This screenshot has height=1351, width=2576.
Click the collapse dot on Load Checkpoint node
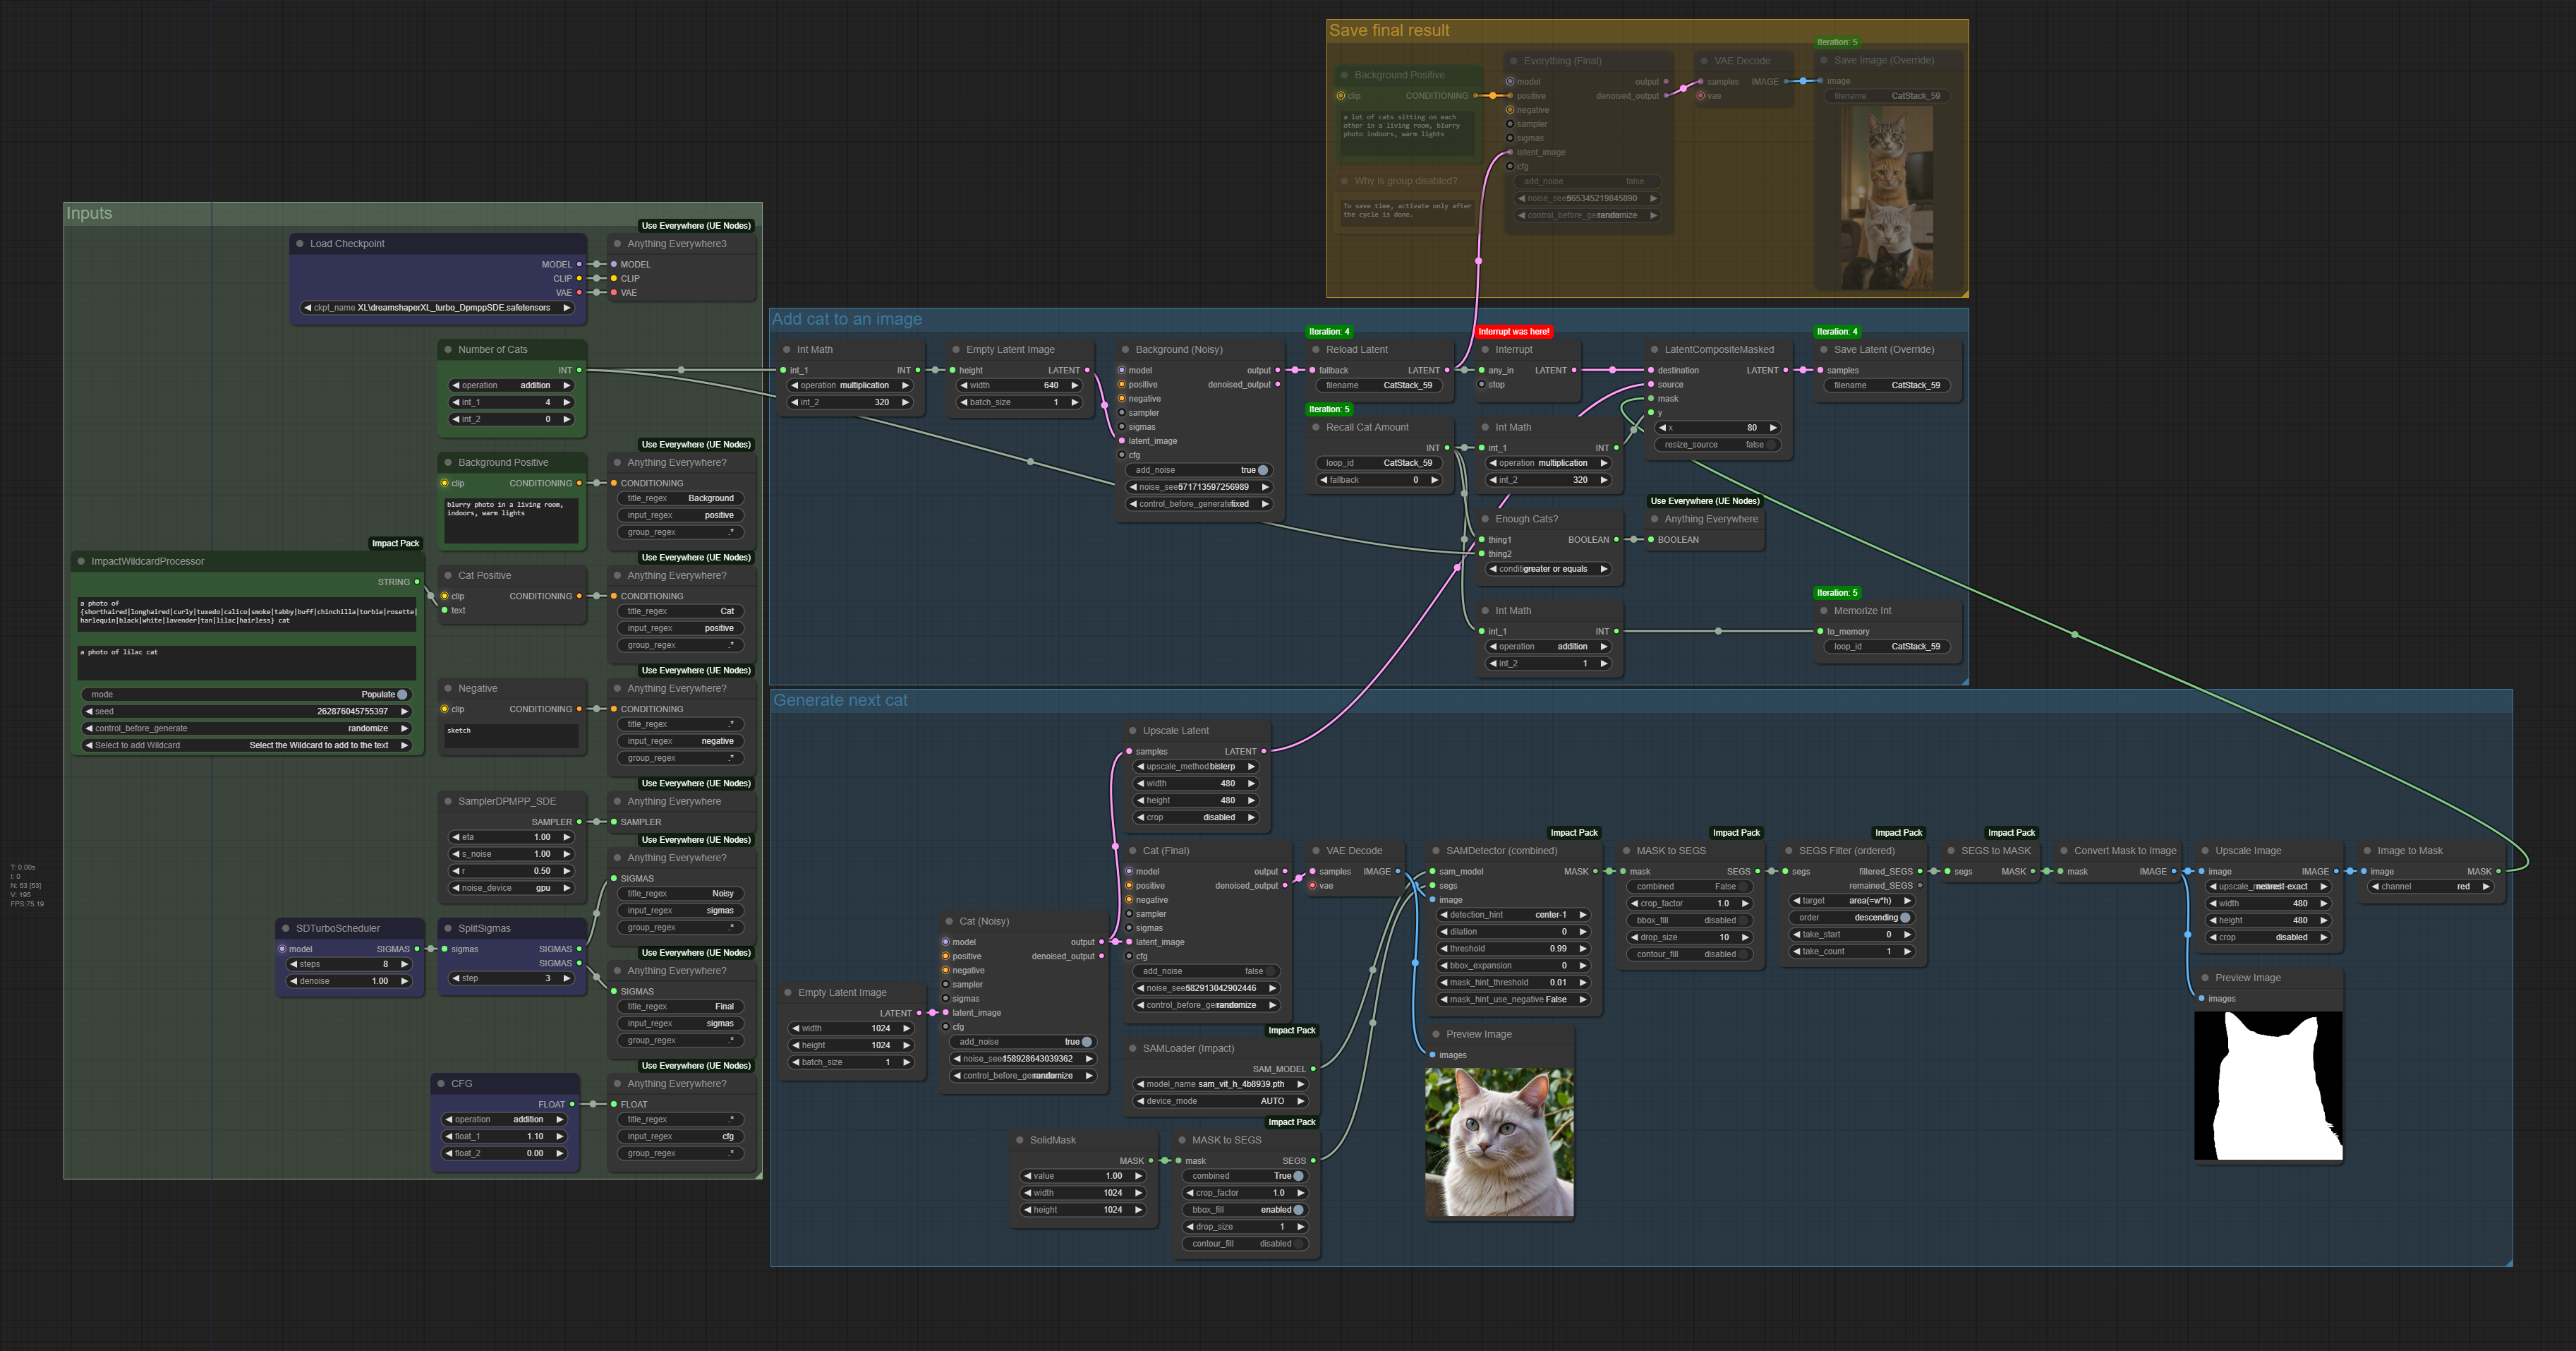click(x=300, y=244)
